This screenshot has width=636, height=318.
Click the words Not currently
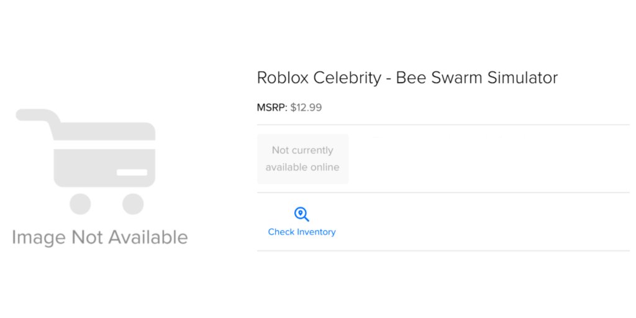302,150
